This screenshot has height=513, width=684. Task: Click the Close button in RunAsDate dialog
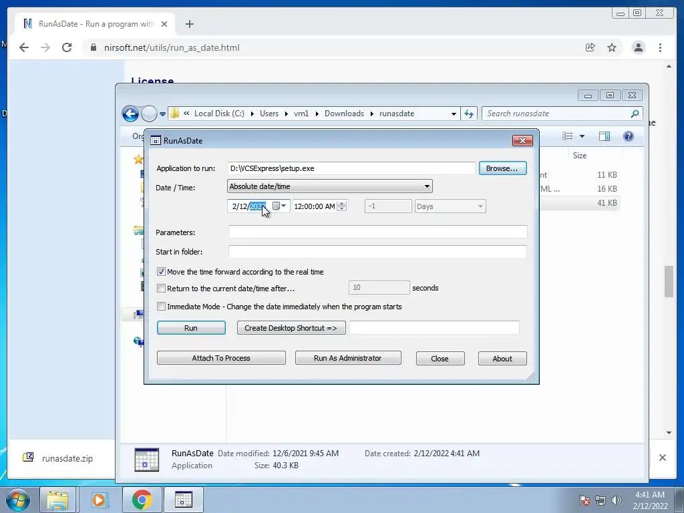(x=440, y=359)
